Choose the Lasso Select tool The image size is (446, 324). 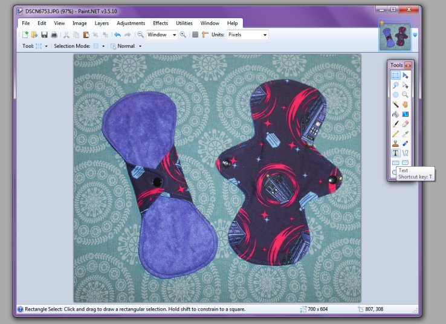point(395,85)
